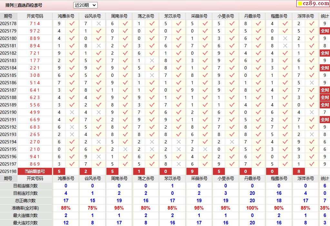The image size is (330, 226).
Task: Click the gray X mark for 蒹葭杀号 in row 2025181
Action: (x=285, y=46)
